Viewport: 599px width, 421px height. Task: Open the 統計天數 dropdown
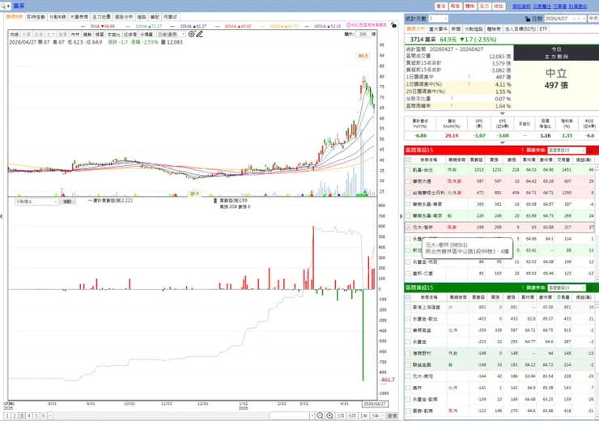[x=438, y=19]
